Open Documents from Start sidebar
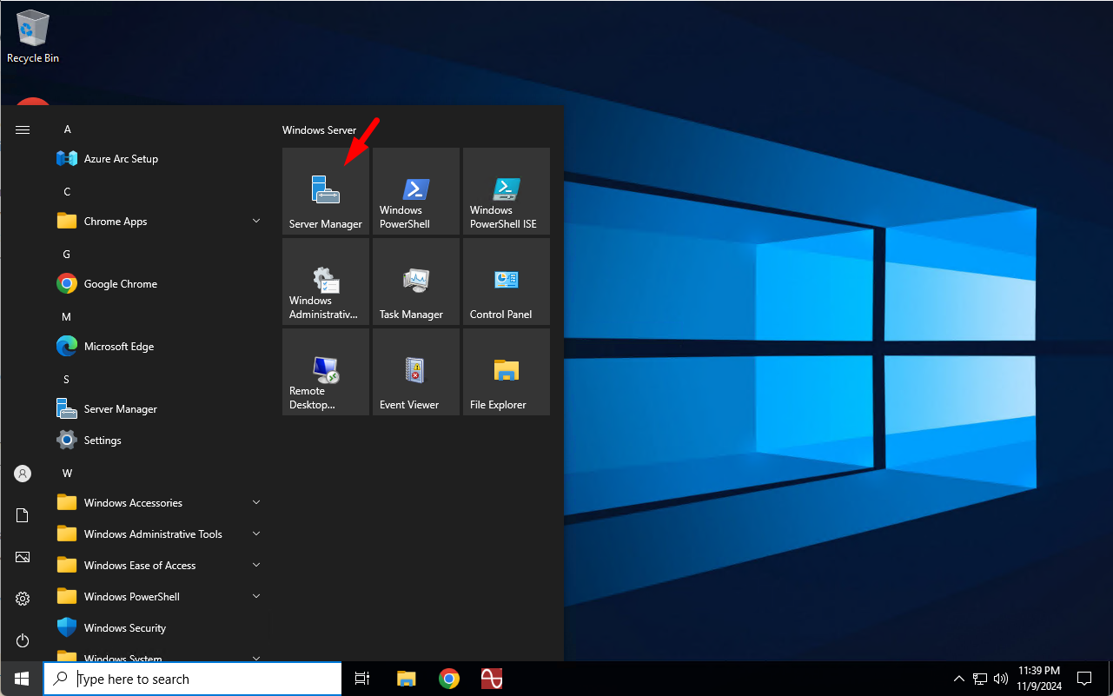This screenshot has width=1113, height=696. (x=23, y=515)
